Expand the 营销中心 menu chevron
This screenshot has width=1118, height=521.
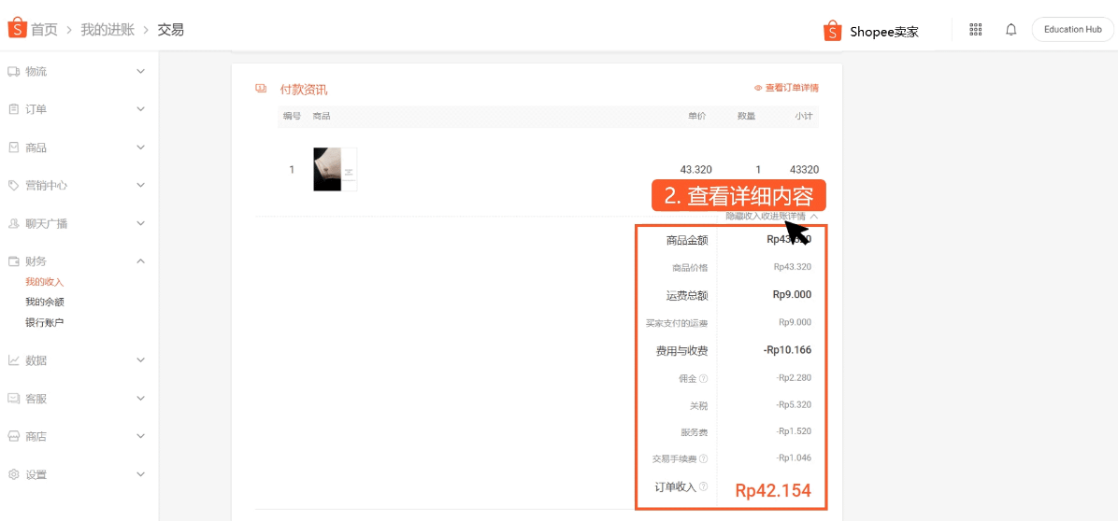click(140, 185)
